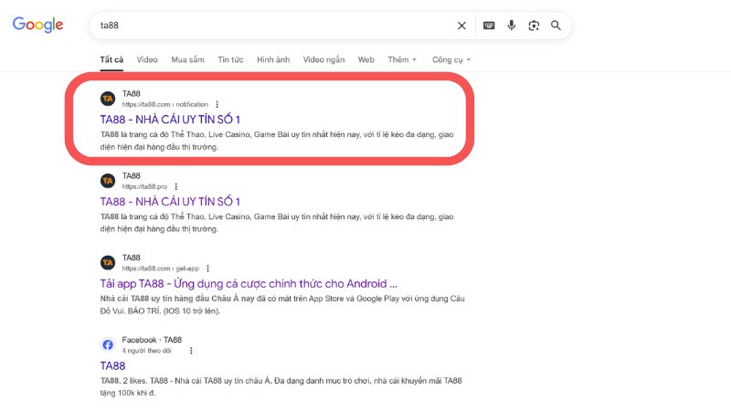Select the Tất cả tab
The height and width of the screenshot is (411, 731).
(x=111, y=59)
